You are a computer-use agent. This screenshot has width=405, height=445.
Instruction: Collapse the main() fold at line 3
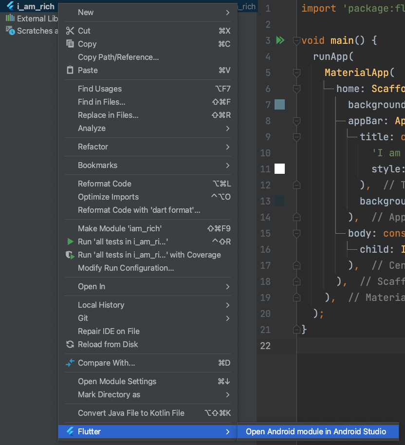pyautogui.click(x=296, y=40)
